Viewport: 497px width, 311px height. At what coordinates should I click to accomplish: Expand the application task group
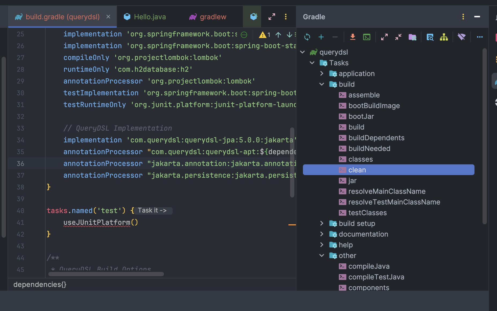[322, 73]
